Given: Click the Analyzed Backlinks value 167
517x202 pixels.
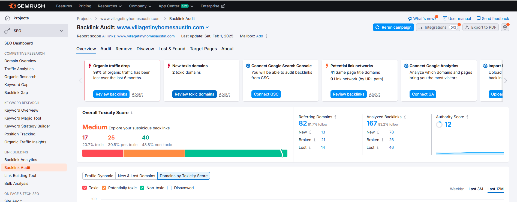Looking at the screenshot, I should pos(372,123).
